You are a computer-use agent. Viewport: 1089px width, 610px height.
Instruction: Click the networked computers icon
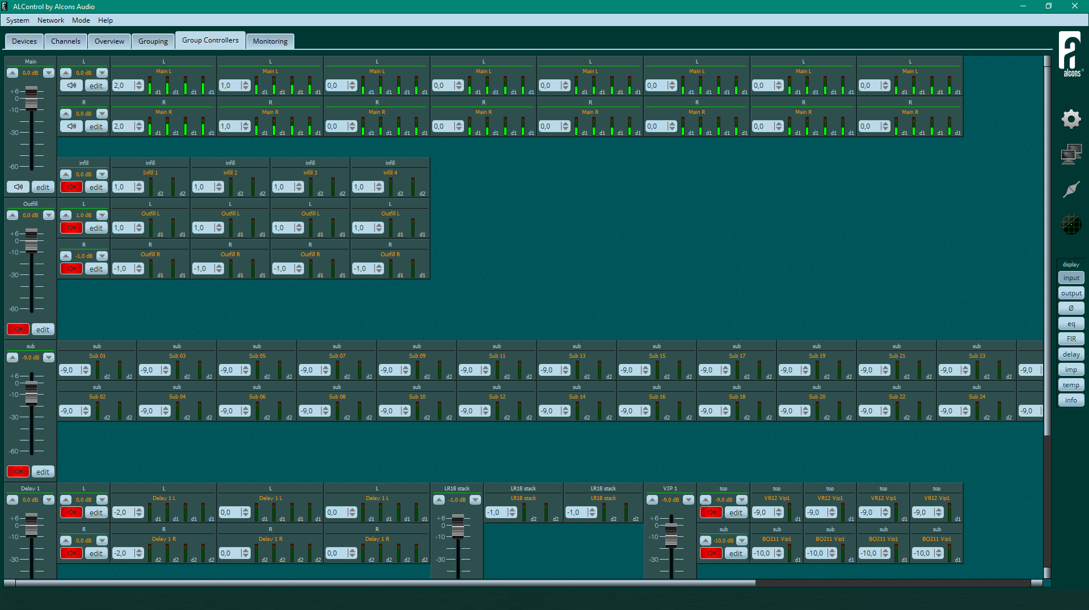(1071, 154)
